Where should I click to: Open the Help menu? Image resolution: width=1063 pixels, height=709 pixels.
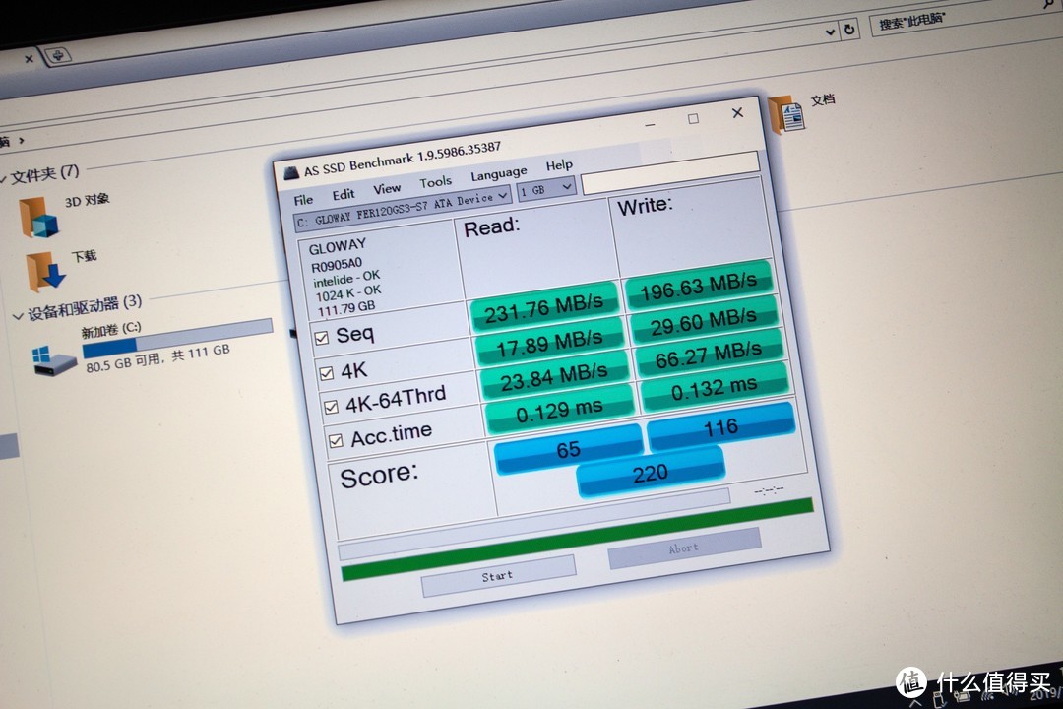tap(559, 164)
